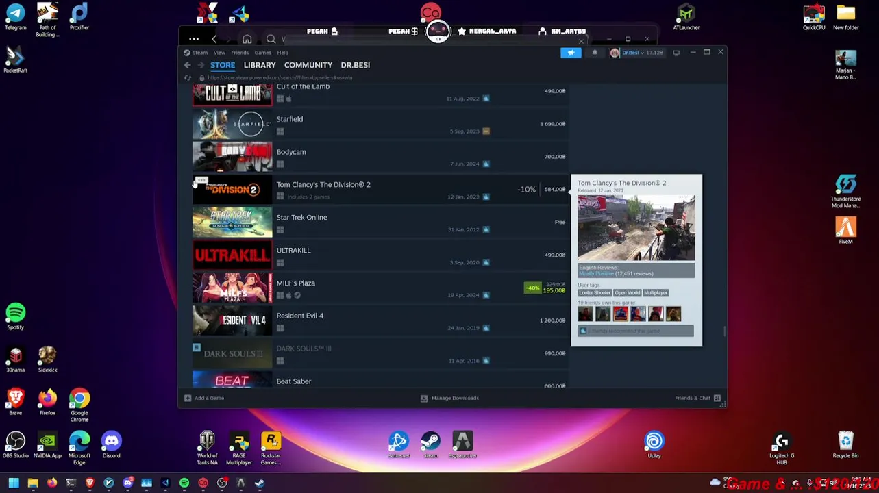Open the NVIDIA App desktop shortcut
The height and width of the screenshot is (493, 879).
pos(47,445)
